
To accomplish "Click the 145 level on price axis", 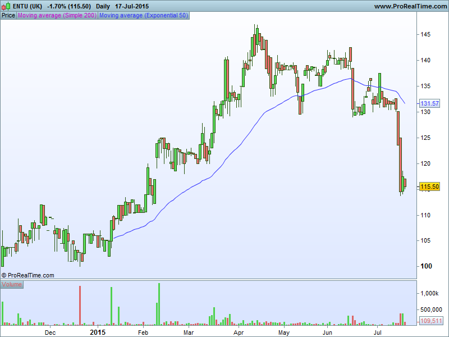I will tap(425, 34).
